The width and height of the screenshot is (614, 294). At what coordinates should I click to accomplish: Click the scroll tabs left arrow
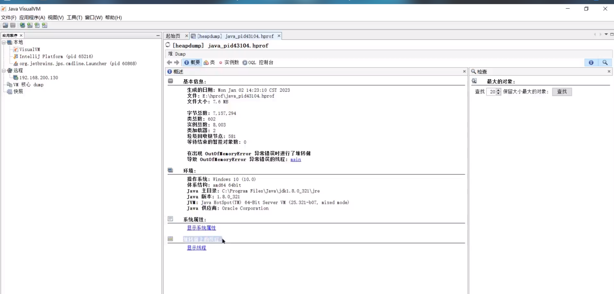pos(595,34)
